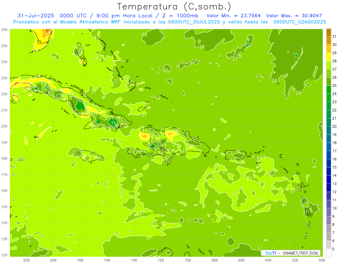Click the '14N' latitude label
This screenshot has width=342, height=264.
point(4,223)
